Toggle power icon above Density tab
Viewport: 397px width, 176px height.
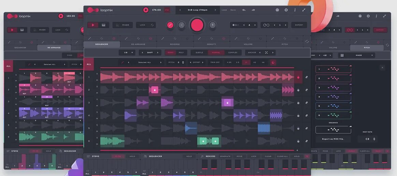point(224,39)
